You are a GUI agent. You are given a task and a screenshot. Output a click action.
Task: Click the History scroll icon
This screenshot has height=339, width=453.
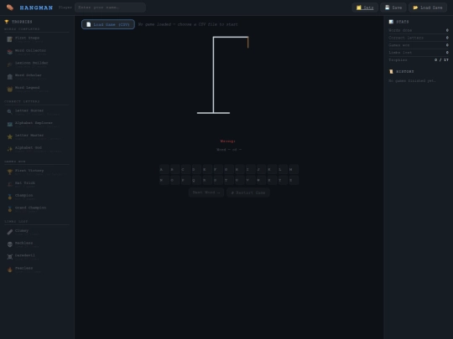(x=391, y=71)
